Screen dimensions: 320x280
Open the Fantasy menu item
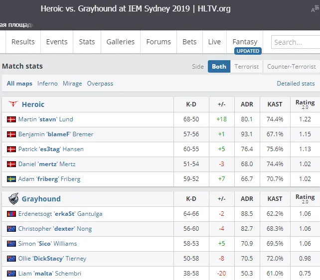pyautogui.click(x=245, y=42)
